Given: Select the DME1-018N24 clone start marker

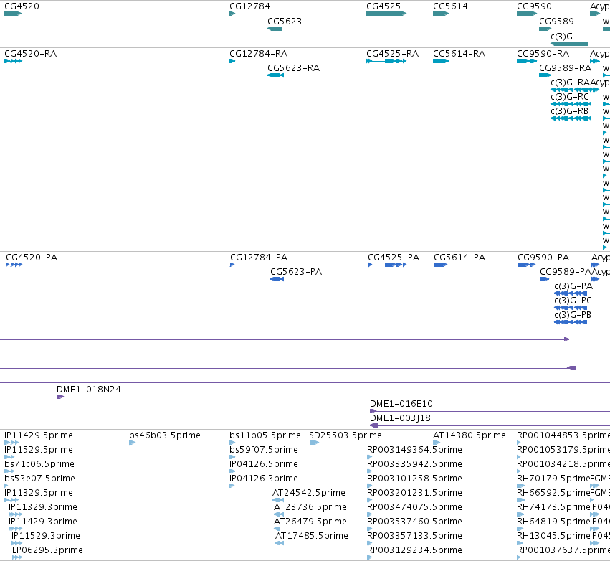Looking at the screenshot, I should click(x=60, y=397).
